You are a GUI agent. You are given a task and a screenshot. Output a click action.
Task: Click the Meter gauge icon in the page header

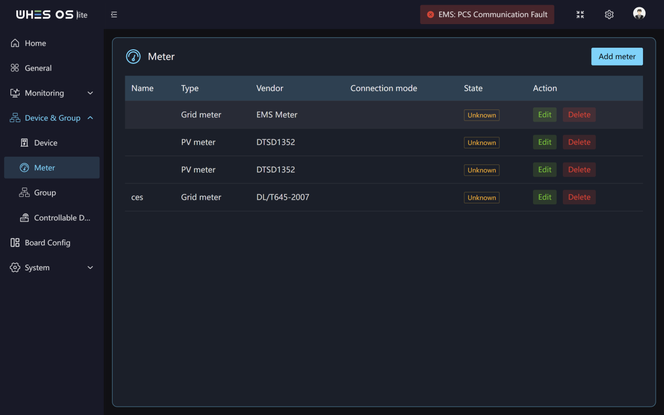click(133, 57)
